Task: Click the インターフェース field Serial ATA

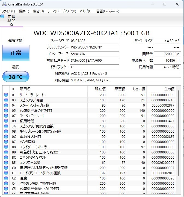Action: (94, 54)
